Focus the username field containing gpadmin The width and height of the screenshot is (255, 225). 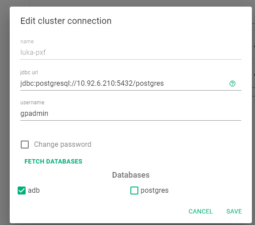[131, 114]
